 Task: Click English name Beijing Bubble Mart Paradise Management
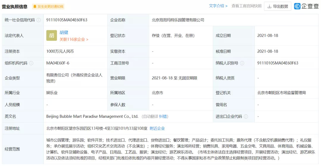[92, 116]
